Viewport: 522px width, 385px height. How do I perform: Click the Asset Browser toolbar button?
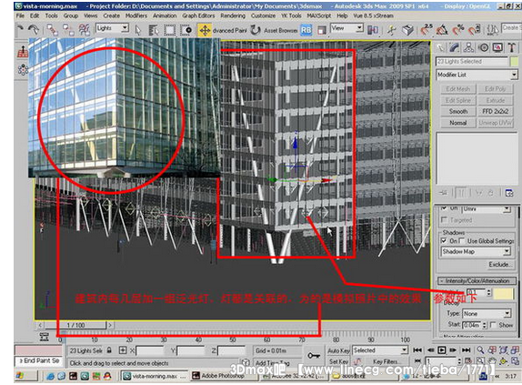click(x=280, y=30)
